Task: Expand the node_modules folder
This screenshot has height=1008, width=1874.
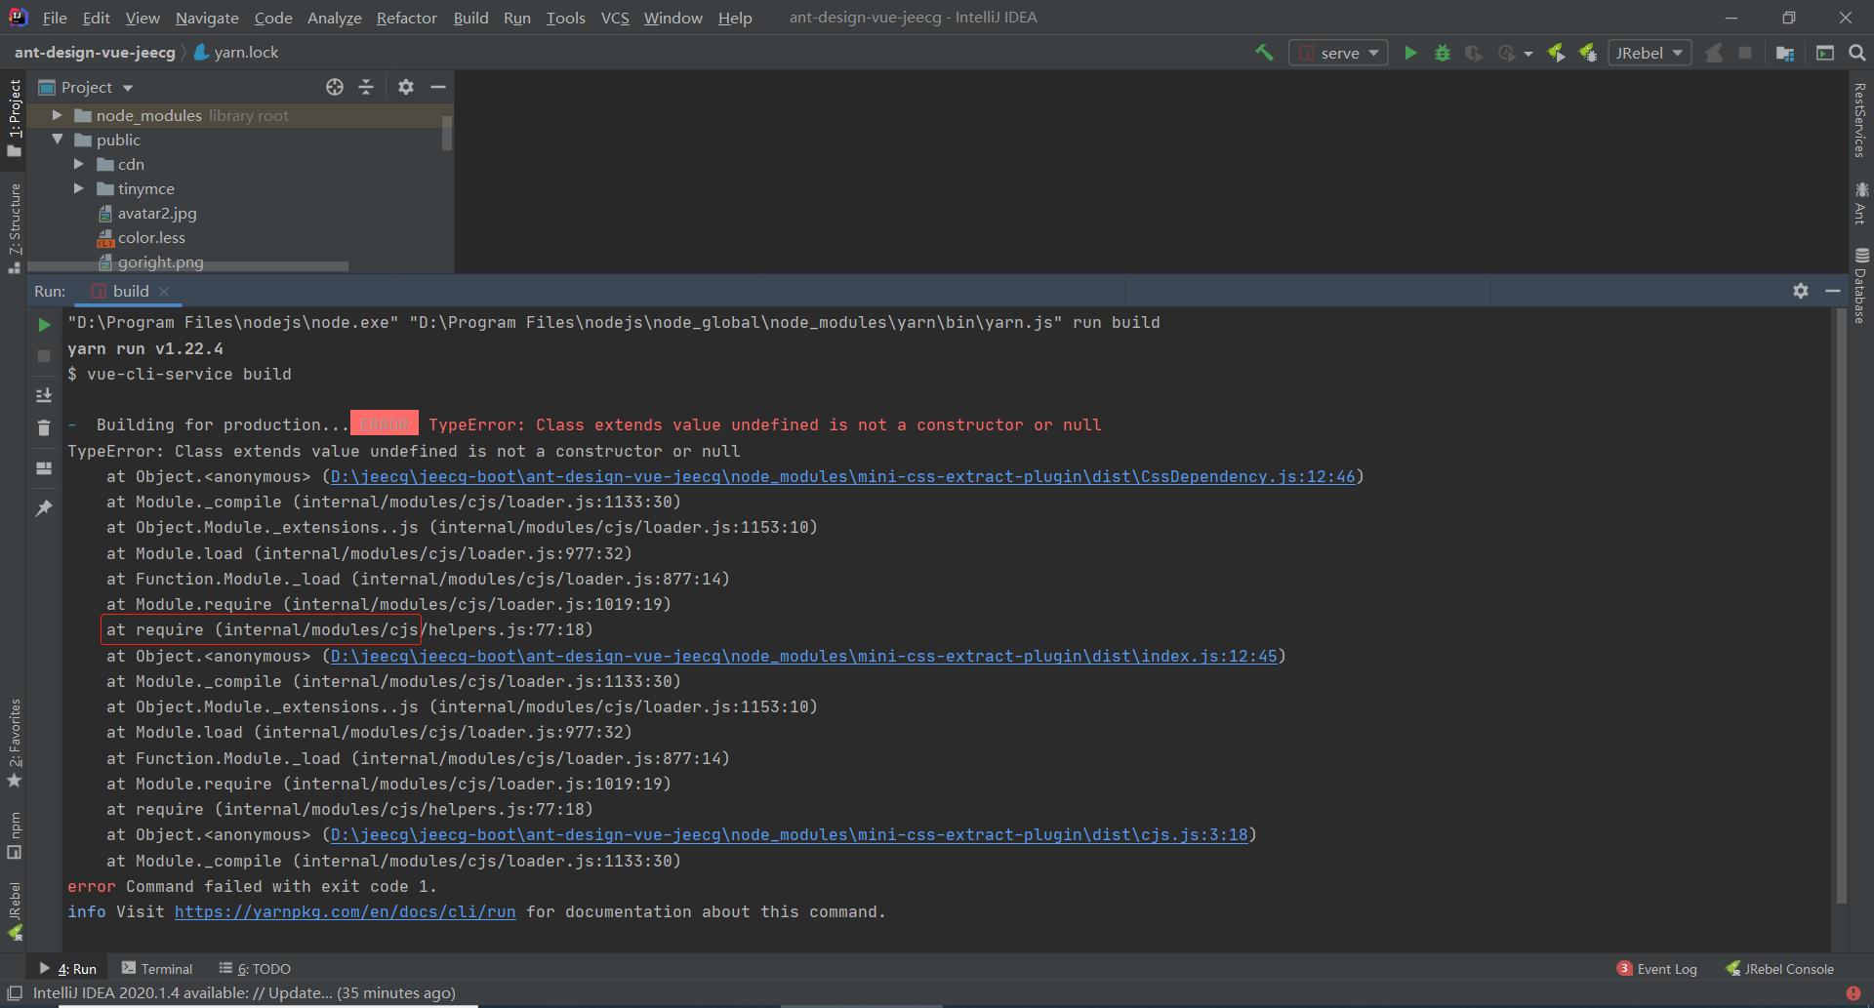Action: pos(57,115)
